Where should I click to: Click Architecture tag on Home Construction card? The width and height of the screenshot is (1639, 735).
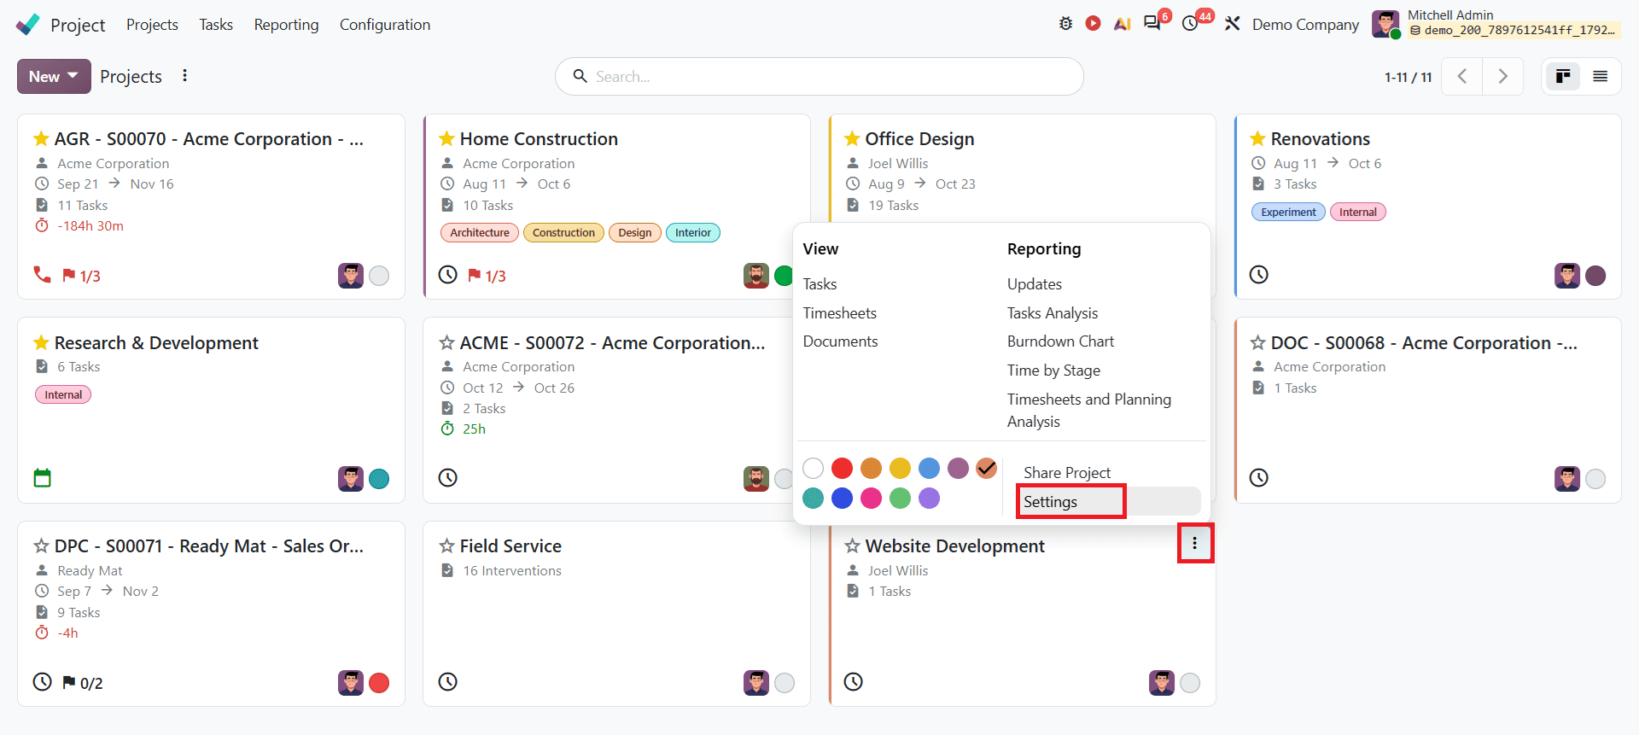[480, 232]
